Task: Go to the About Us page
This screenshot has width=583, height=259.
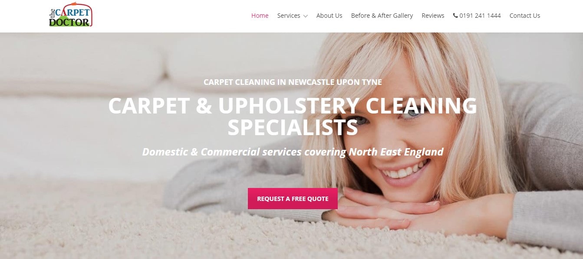Action: 329,16
